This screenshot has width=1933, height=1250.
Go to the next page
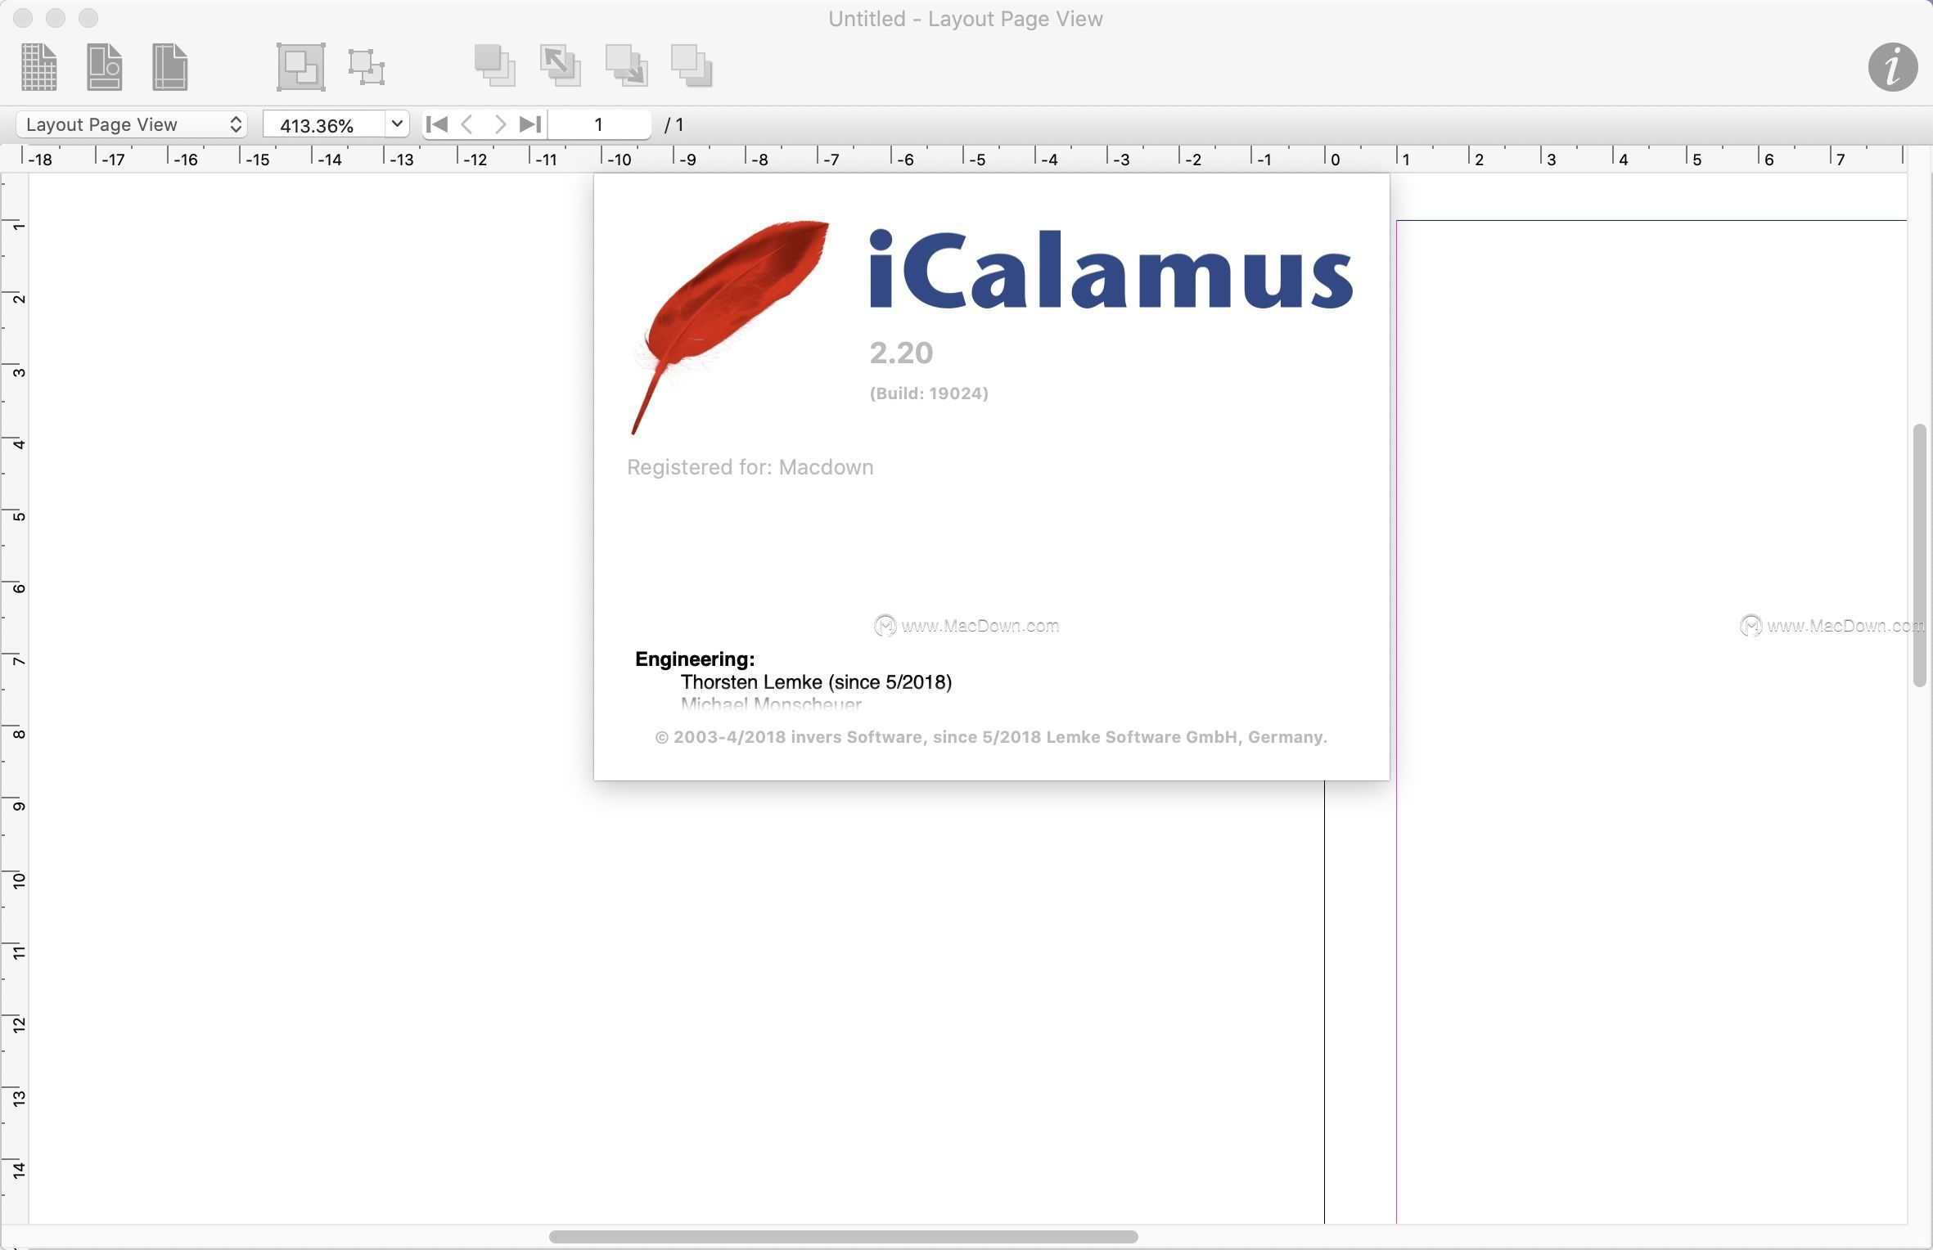[x=500, y=124]
